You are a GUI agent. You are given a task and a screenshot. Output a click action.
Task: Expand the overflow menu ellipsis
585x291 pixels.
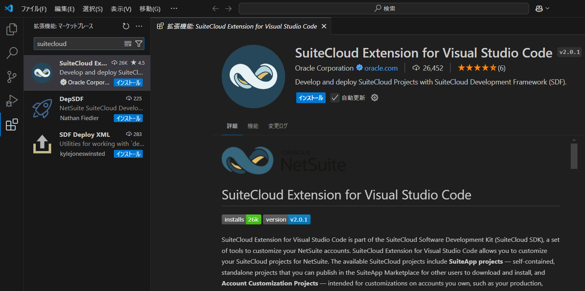pos(174,8)
